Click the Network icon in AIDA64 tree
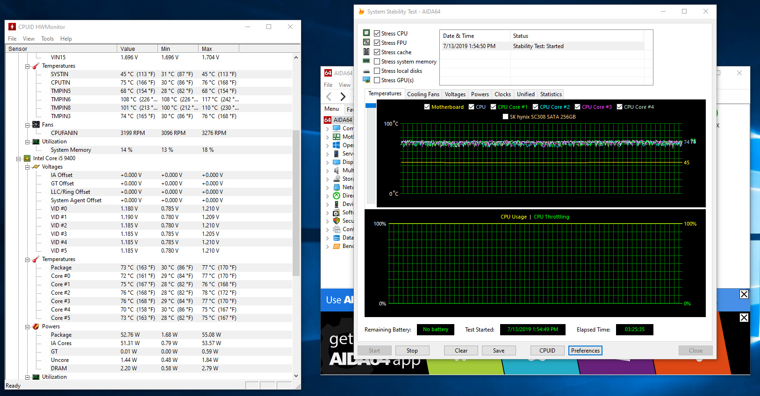Screen dimensions: 760x396 click(337, 187)
